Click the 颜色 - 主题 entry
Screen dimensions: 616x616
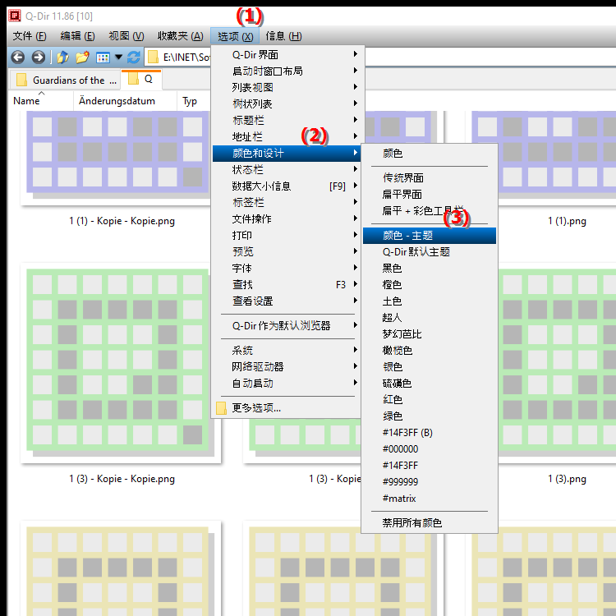pyautogui.click(x=430, y=236)
